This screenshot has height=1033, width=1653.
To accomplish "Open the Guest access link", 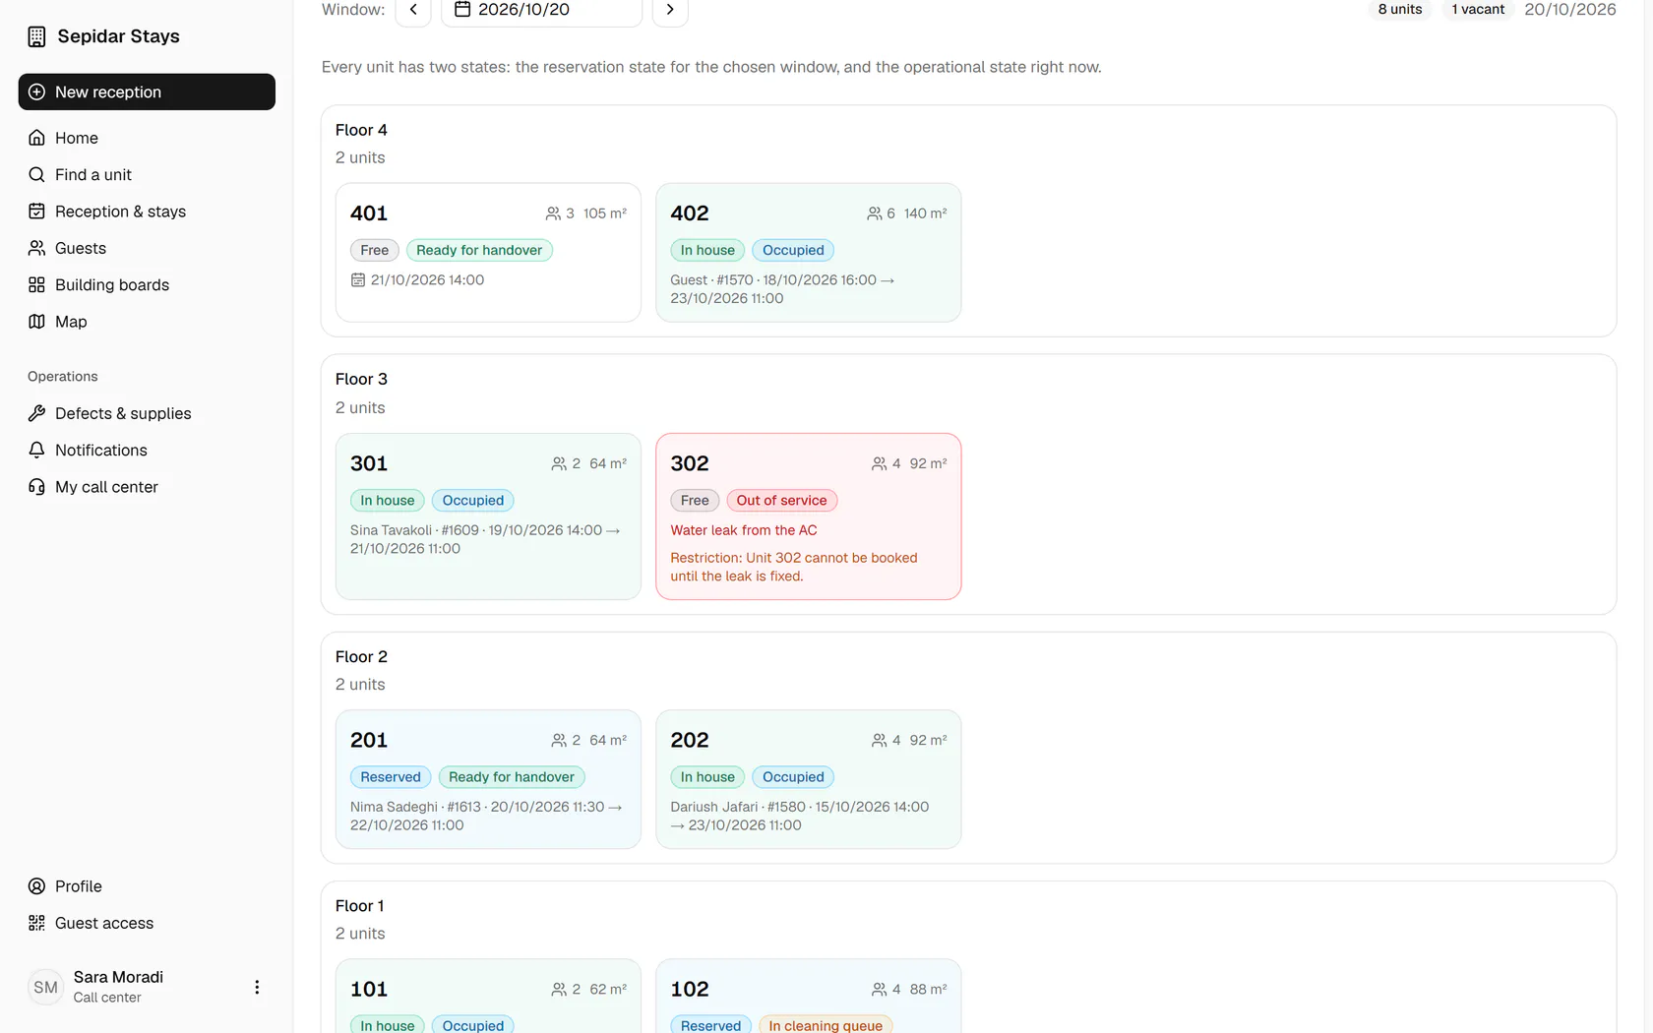I will click(x=147, y=923).
